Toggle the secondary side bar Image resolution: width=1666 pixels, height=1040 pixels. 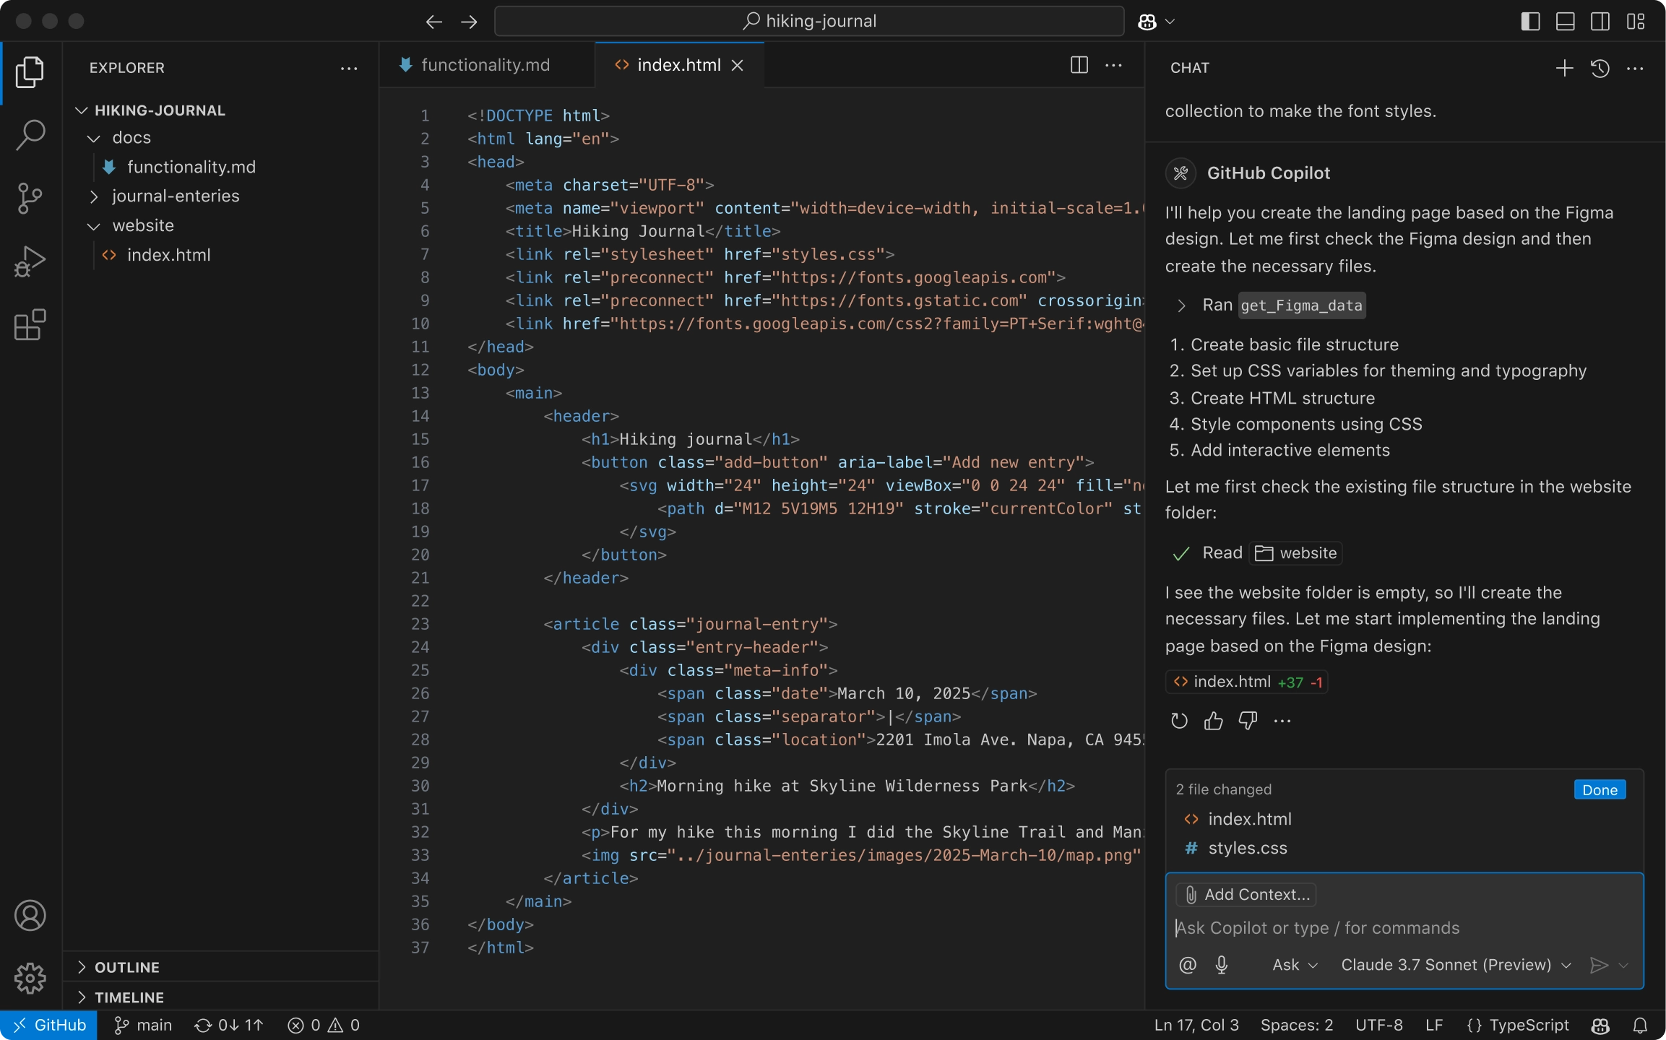1600,22
